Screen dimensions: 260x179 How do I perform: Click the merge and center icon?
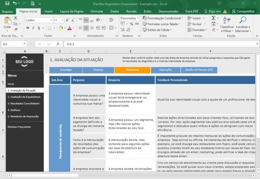111,28
